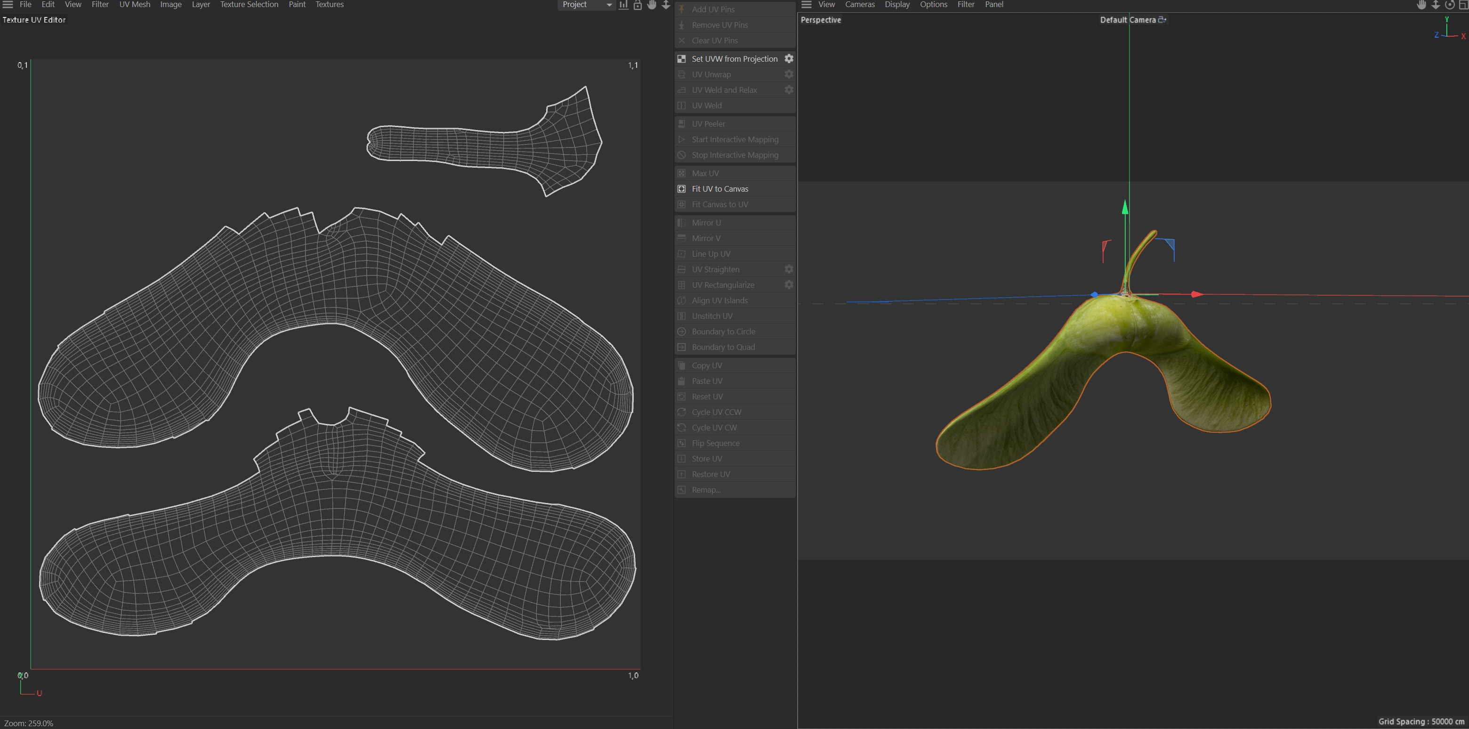The width and height of the screenshot is (1469, 729).
Task: Open gear settings for Set UVW from Projection
Action: tap(789, 59)
